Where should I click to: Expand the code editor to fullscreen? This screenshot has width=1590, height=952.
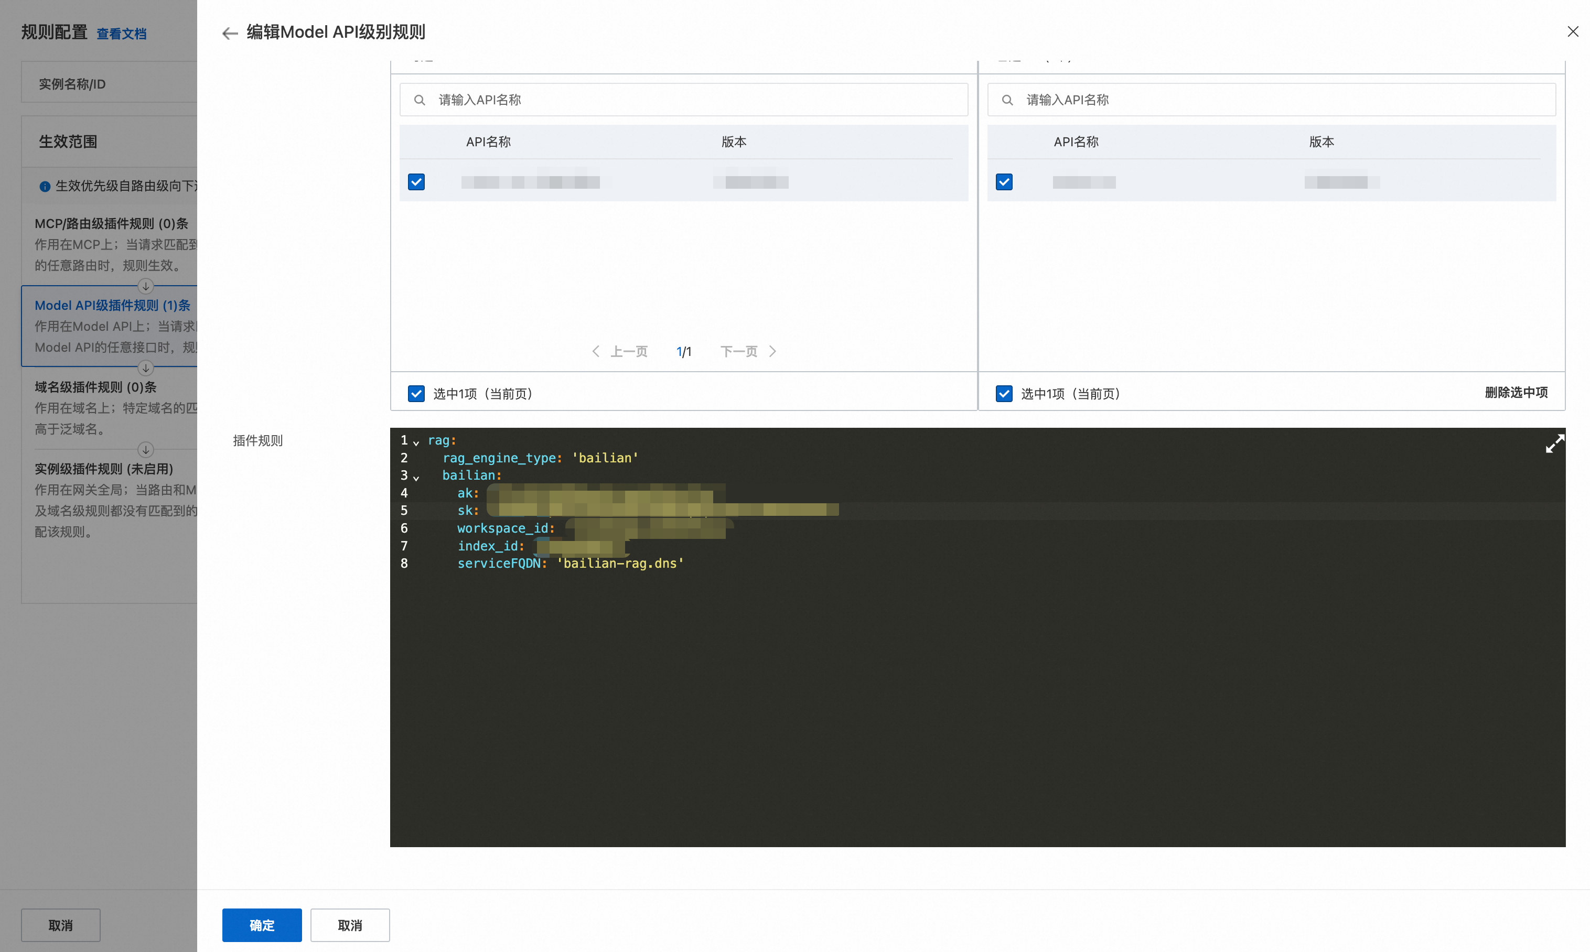[x=1554, y=444]
